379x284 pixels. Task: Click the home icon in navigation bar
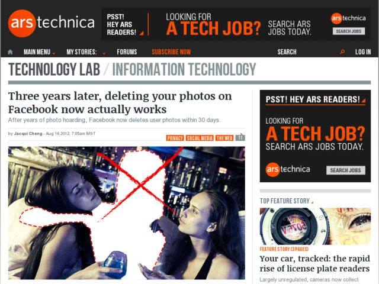pos(10,52)
